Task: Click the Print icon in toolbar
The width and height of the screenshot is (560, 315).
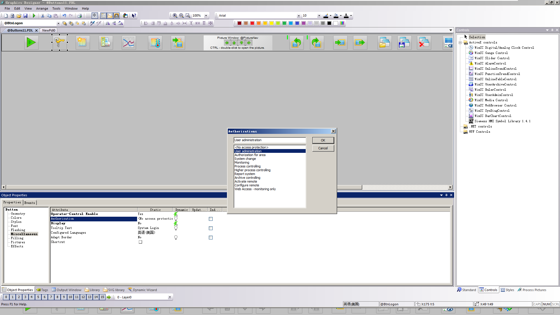Action: pos(79,16)
